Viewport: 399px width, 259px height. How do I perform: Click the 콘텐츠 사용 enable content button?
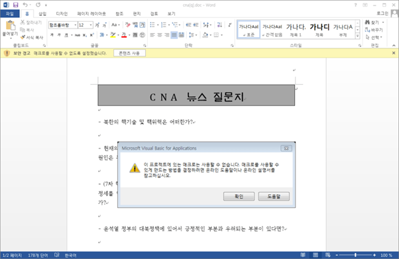[x=129, y=53]
